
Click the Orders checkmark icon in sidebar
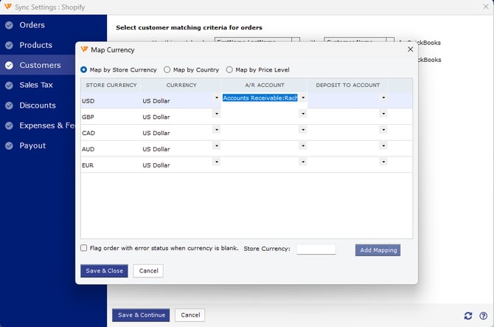pyautogui.click(x=9, y=25)
